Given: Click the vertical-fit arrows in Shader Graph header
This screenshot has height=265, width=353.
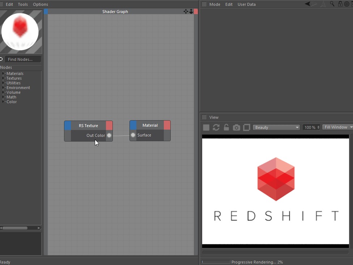Looking at the screenshot, I should pyautogui.click(x=191, y=11).
